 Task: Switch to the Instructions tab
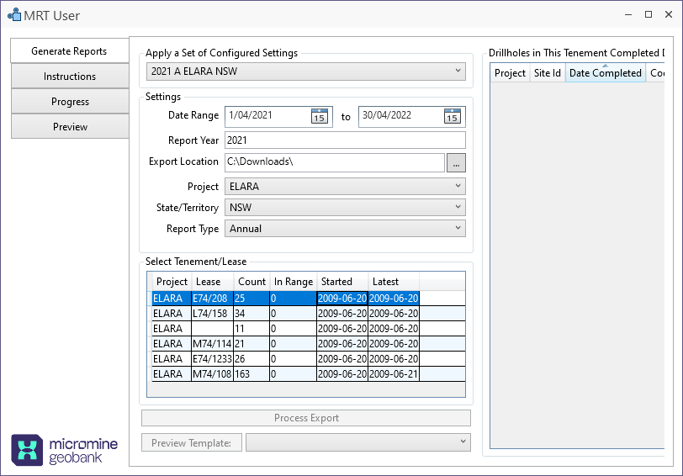click(70, 77)
